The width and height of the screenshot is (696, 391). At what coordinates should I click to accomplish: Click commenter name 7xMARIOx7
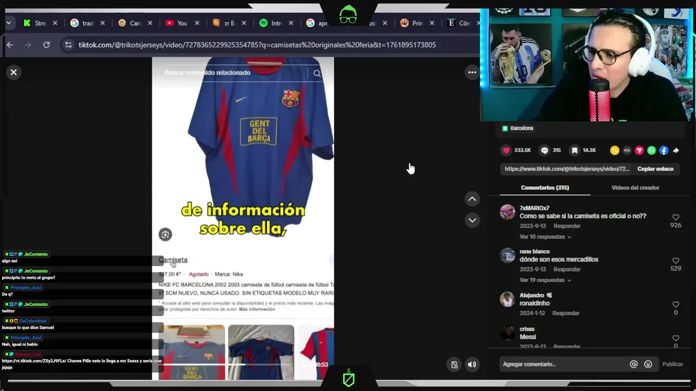[535, 208]
